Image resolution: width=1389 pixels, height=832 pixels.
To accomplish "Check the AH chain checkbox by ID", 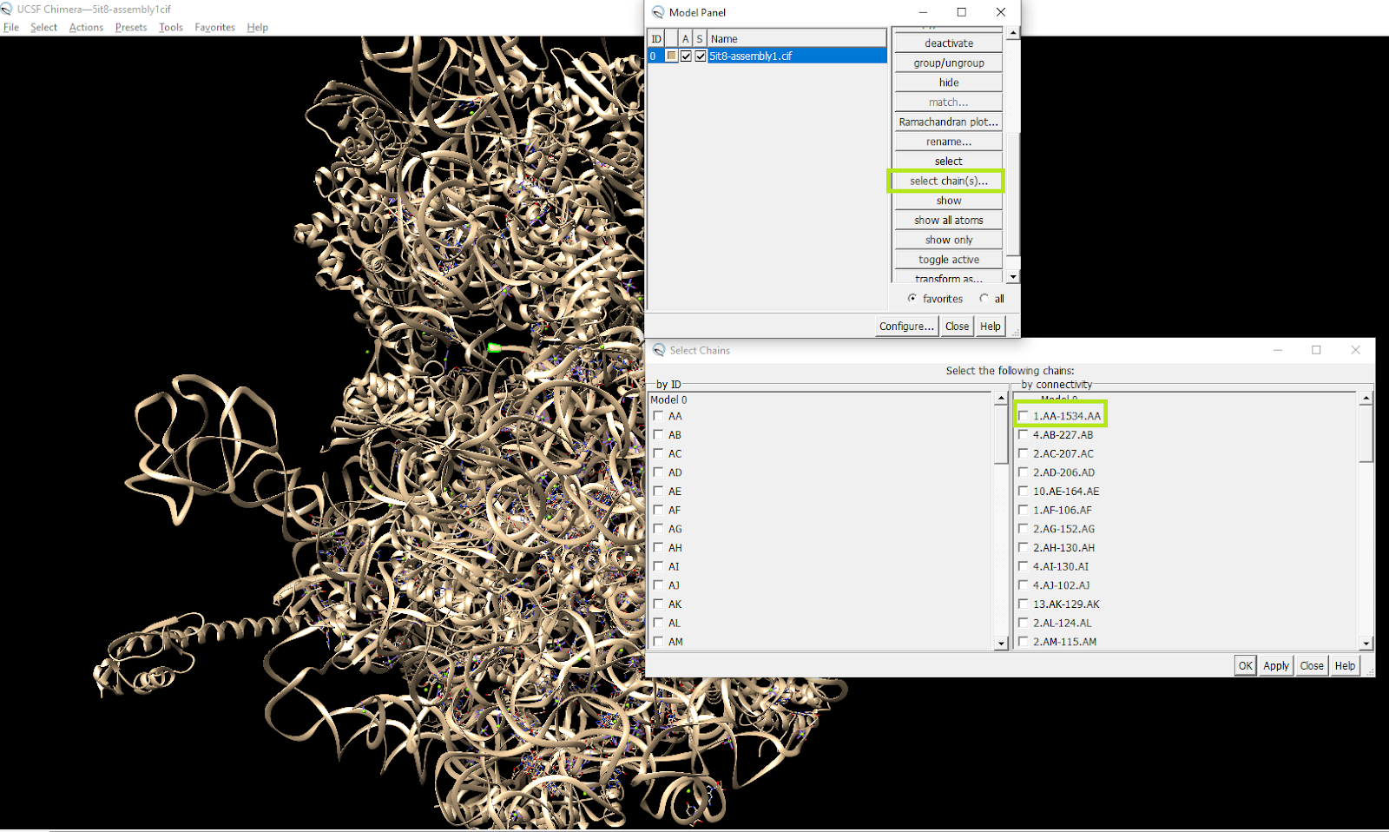I will (658, 548).
